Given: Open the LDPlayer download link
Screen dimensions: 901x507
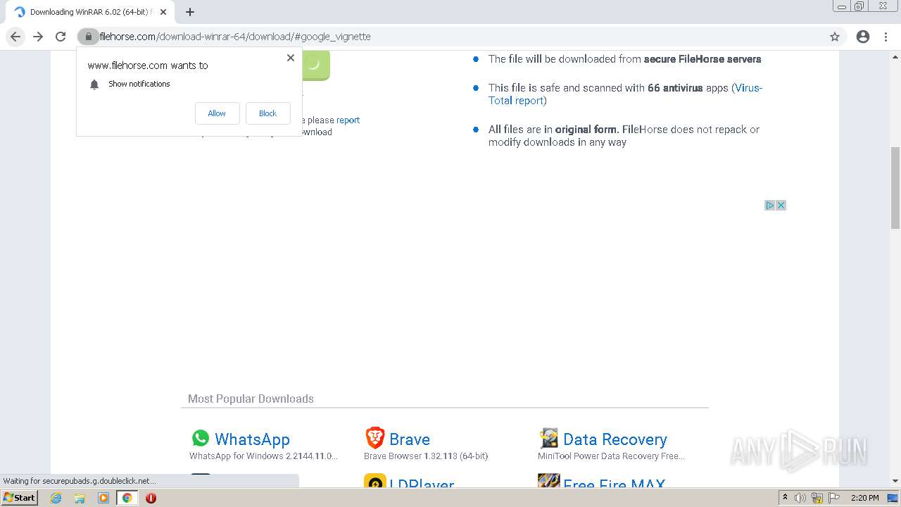Looking at the screenshot, I should (x=422, y=484).
